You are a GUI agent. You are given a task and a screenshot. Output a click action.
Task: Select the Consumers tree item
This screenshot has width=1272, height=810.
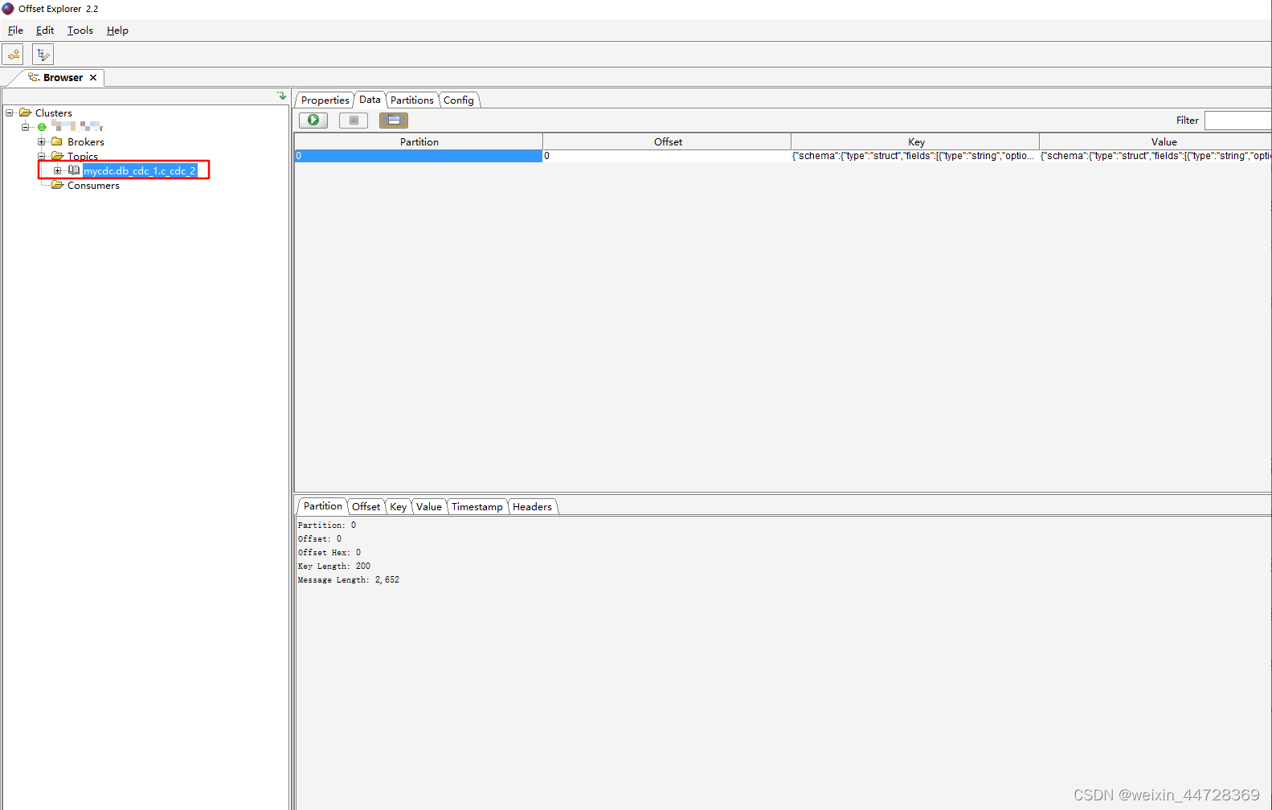pyautogui.click(x=93, y=186)
